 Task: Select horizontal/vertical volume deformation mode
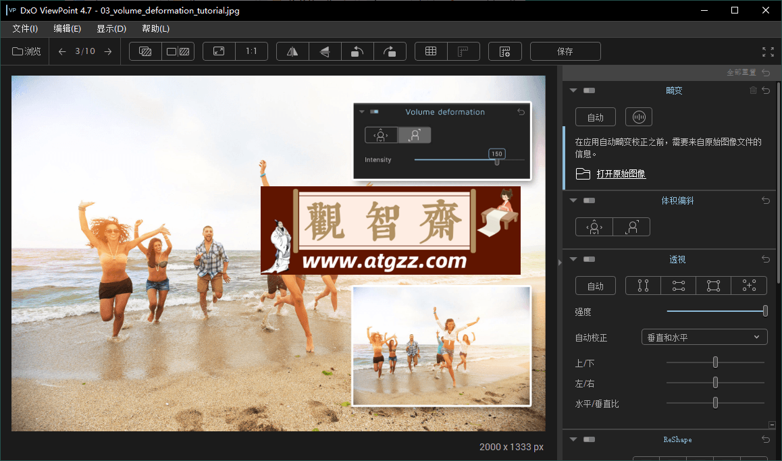(x=594, y=227)
